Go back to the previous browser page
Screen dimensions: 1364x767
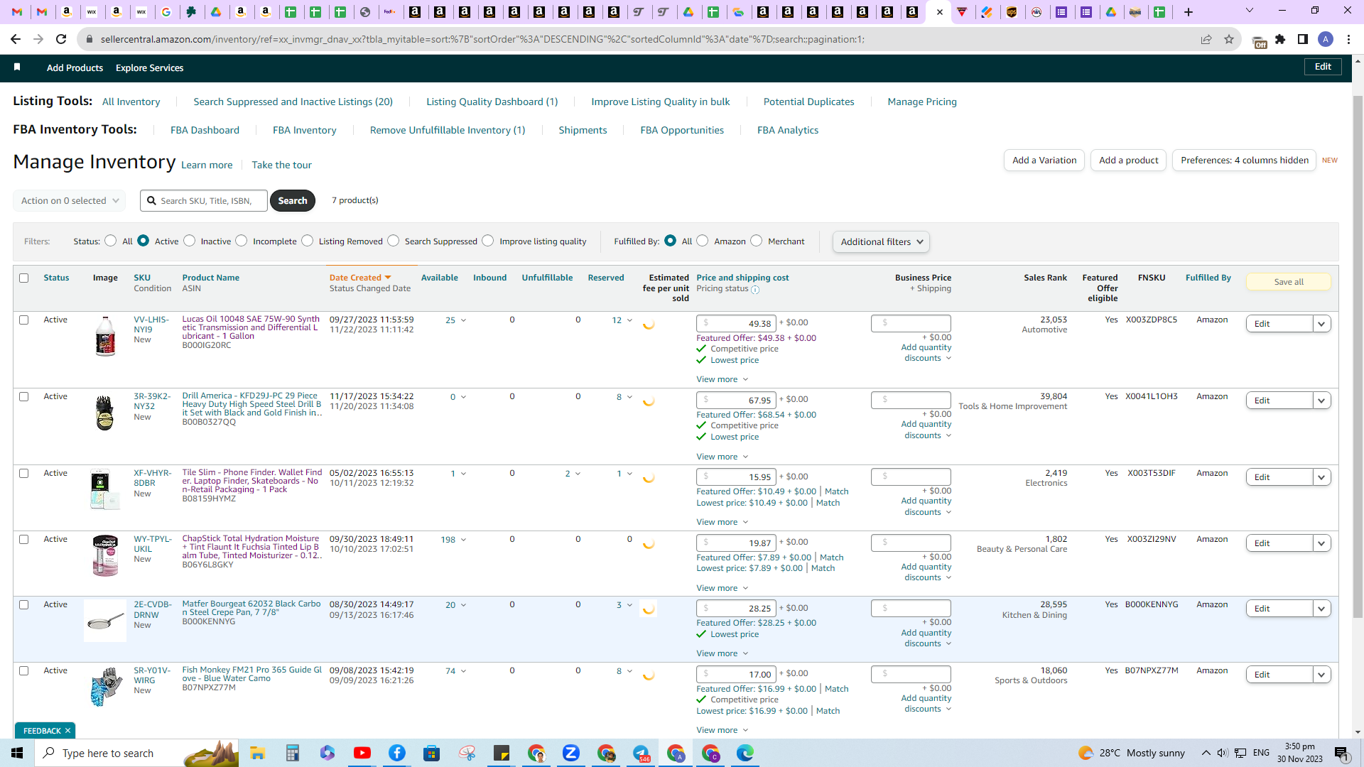point(16,39)
